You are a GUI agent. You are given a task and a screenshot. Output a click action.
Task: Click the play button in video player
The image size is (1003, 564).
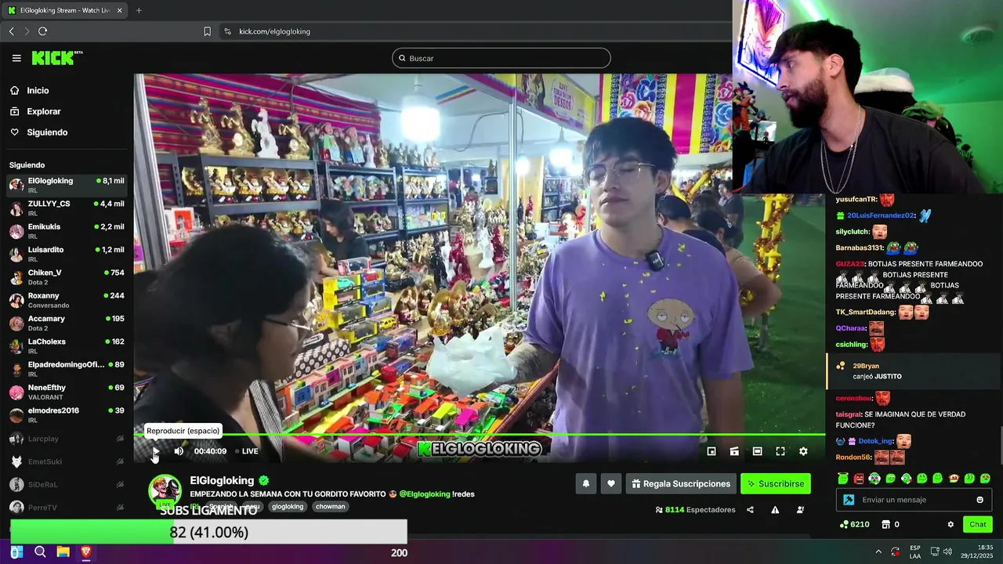tap(155, 451)
